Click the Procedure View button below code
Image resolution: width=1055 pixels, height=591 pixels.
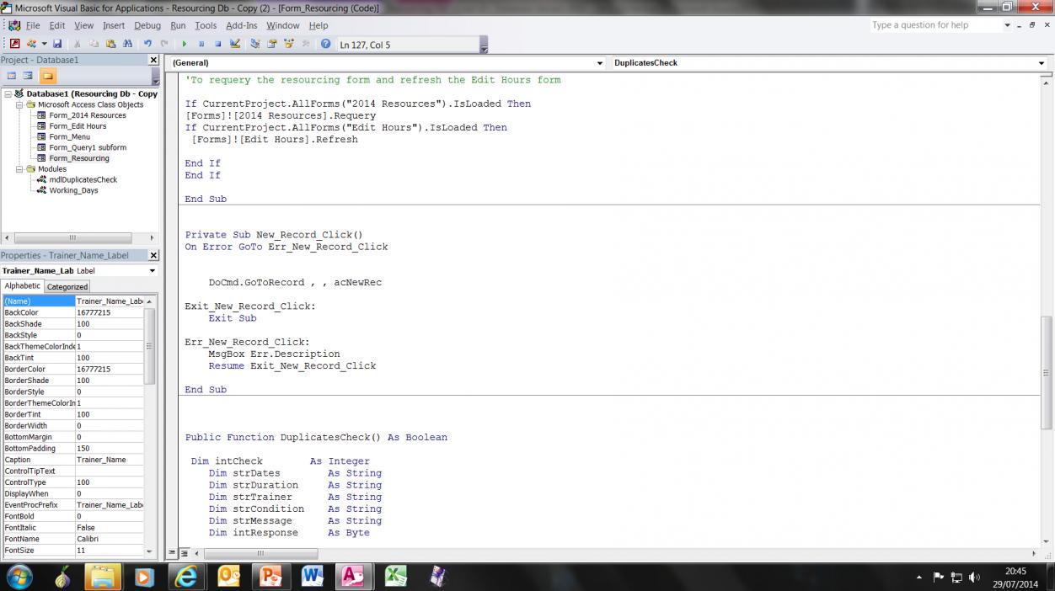(173, 553)
